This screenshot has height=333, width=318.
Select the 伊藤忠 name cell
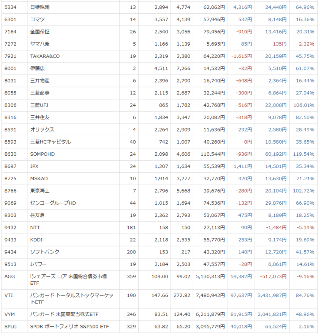(37, 68)
